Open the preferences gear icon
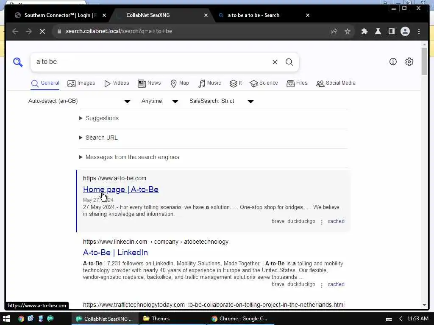434x325 pixels. [x=409, y=62]
